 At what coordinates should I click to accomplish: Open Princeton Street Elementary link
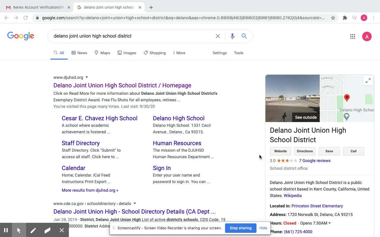[x=317, y=206]
